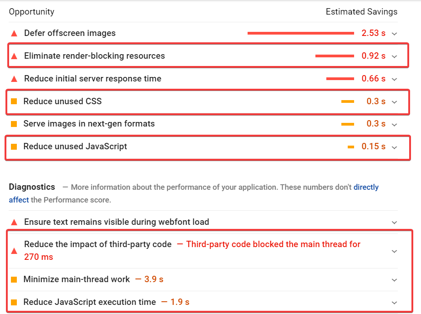Expand the Reduce unused CSS audit

click(394, 101)
